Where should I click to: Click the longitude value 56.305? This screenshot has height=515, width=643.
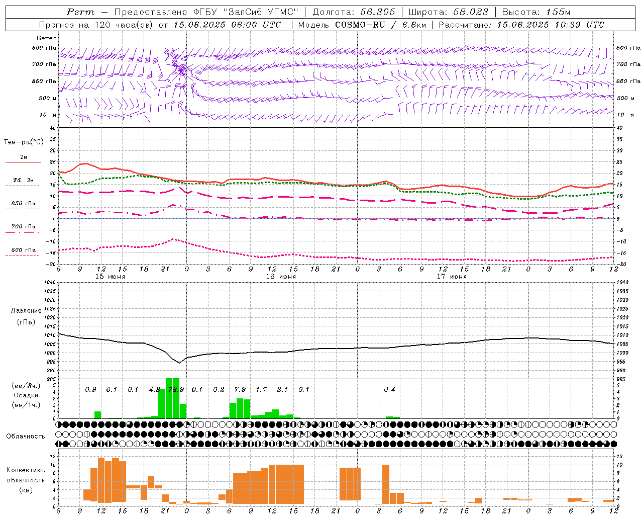pyautogui.click(x=378, y=12)
